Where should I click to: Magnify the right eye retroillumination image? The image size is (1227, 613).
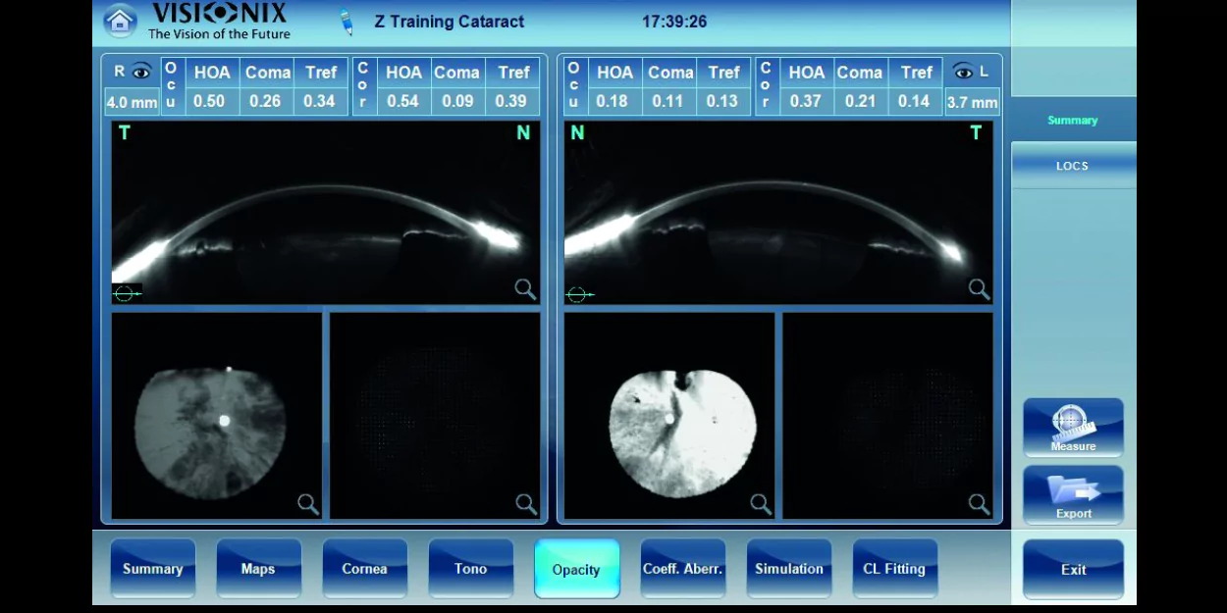(x=307, y=504)
